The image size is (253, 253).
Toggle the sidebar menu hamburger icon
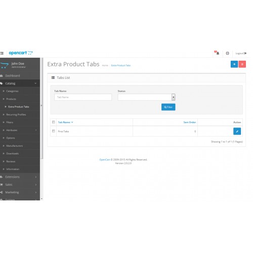pyautogui.click(x=2, y=53)
